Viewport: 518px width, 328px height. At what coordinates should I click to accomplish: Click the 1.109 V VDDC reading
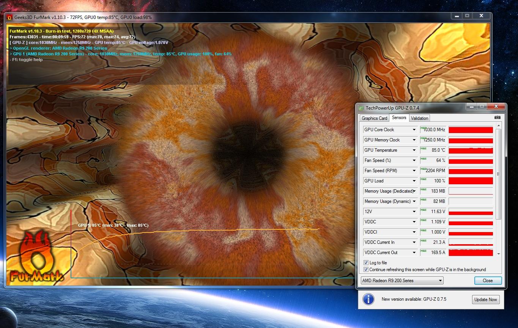pos(438,222)
